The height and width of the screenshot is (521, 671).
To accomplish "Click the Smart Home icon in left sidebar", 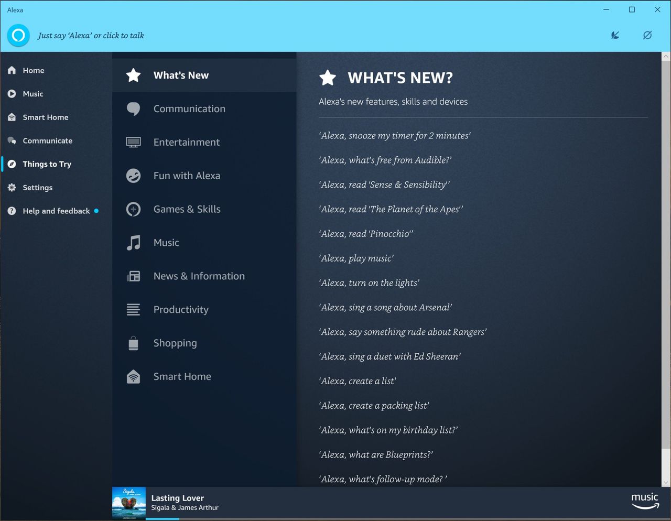I will (x=12, y=117).
